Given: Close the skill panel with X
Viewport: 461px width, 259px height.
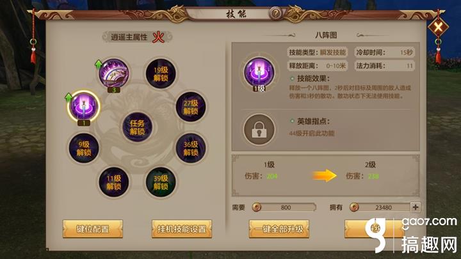Looking at the screenshot, I should [438, 28].
